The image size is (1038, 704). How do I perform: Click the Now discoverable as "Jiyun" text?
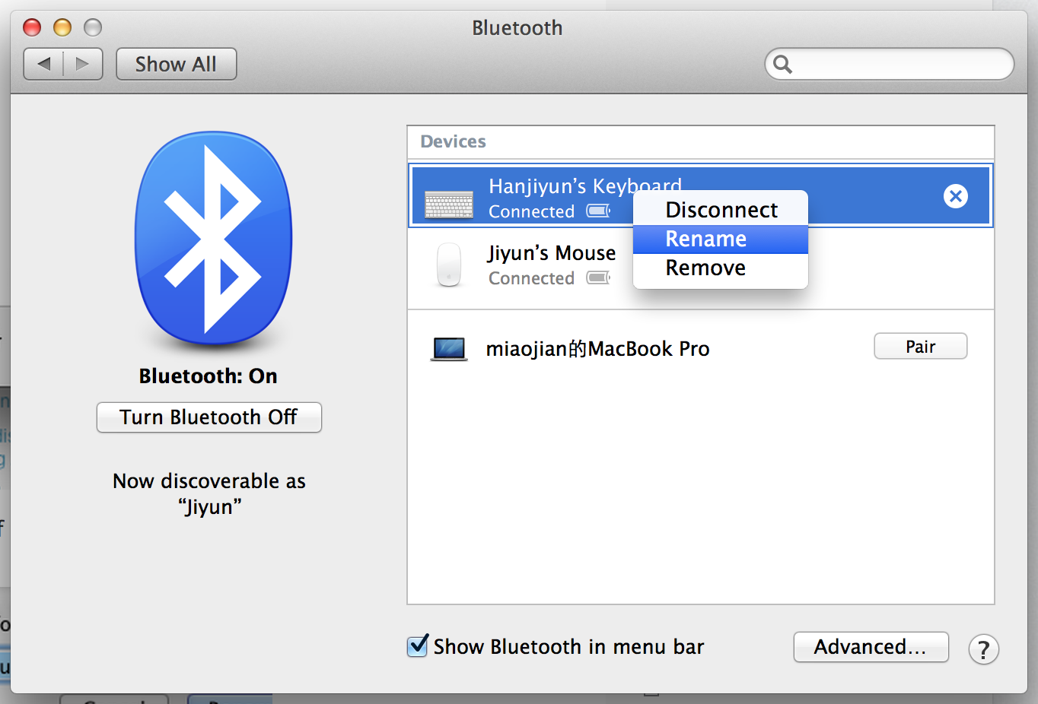[x=209, y=493]
